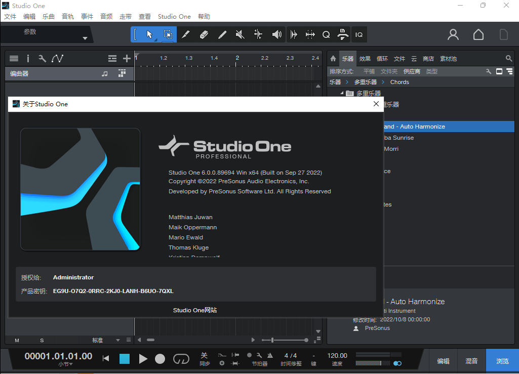Sort browser by 文件夹
The image size is (519, 374).
click(388, 71)
